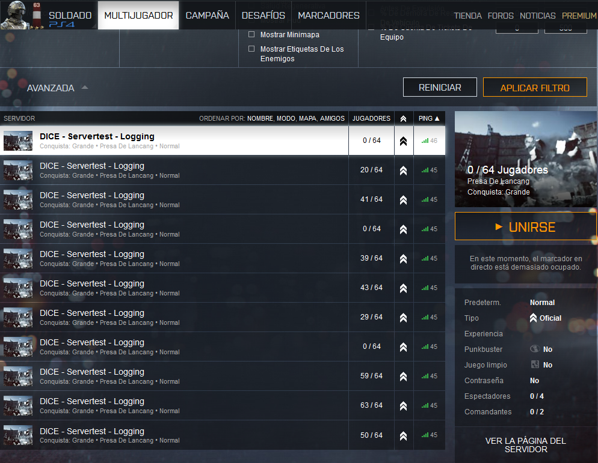Click the Predeterm. Normal value
Image resolution: width=598 pixels, height=463 pixels.
(542, 302)
